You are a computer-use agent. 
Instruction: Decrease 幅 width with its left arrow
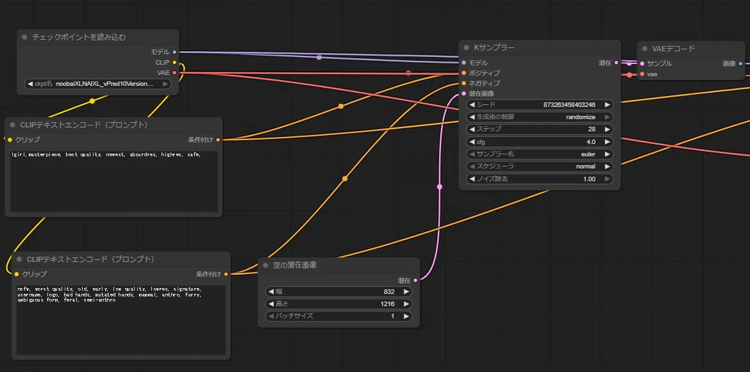271,292
